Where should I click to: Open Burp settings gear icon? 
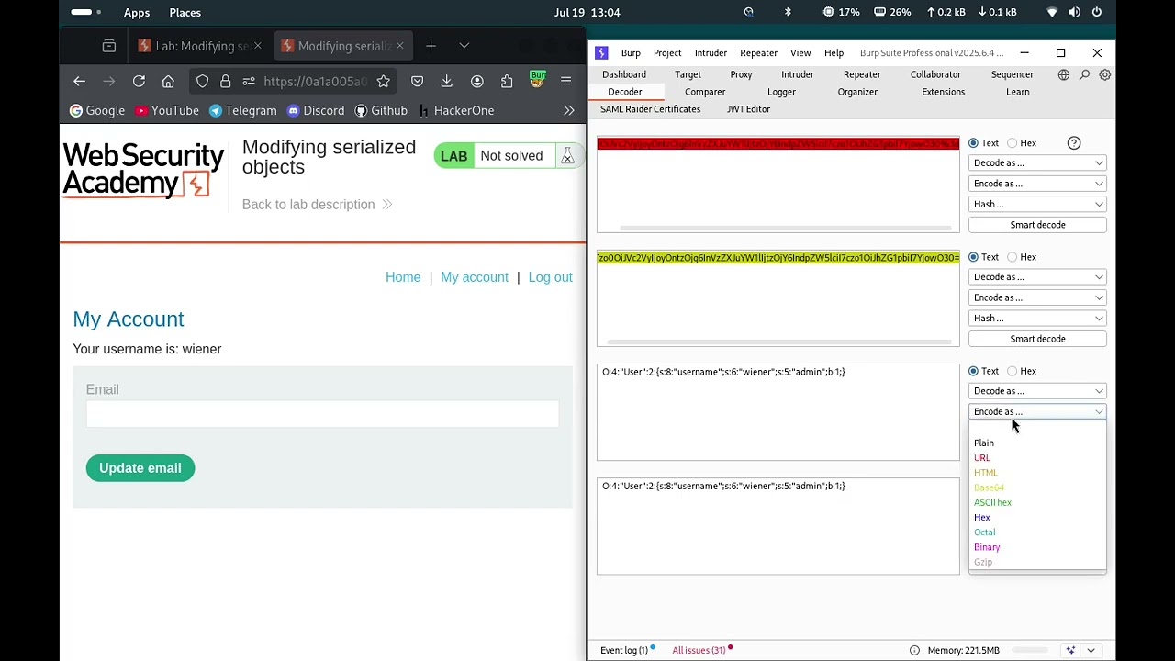pyautogui.click(x=1105, y=74)
